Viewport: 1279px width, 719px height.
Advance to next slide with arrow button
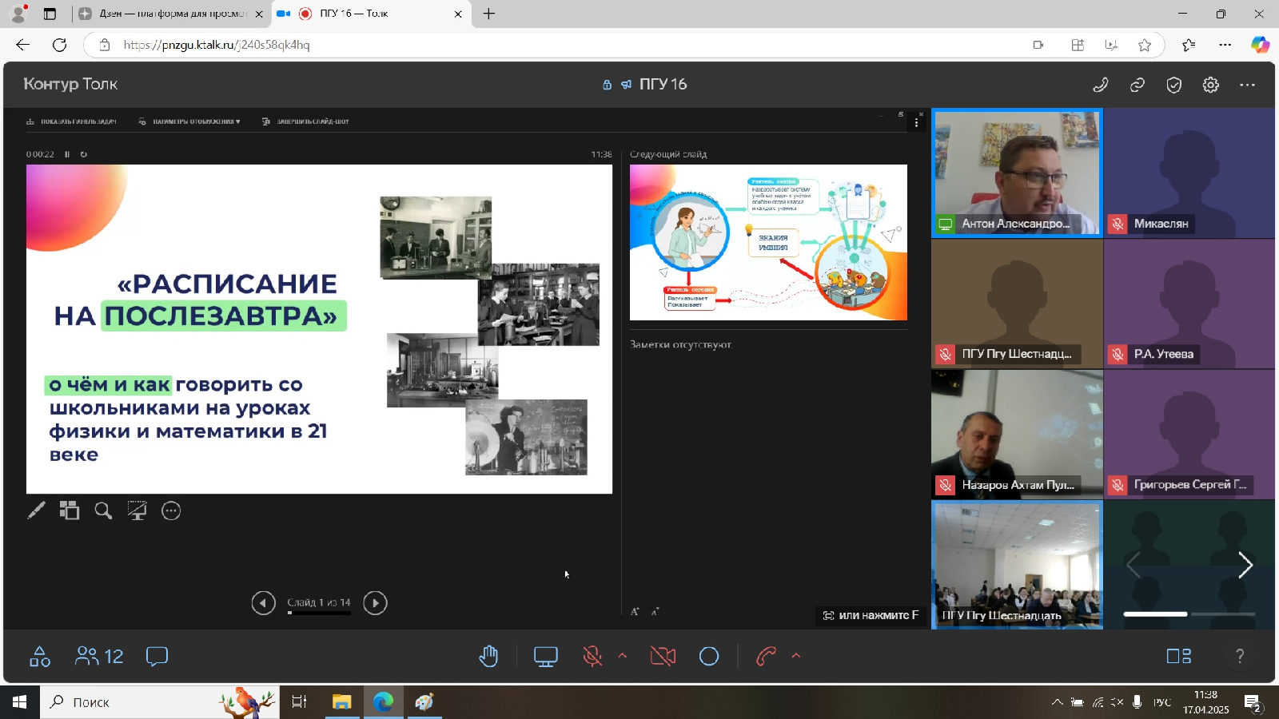pyautogui.click(x=375, y=603)
